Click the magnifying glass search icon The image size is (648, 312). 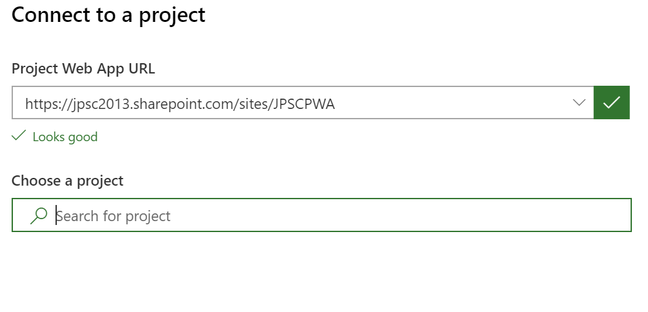point(39,215)
